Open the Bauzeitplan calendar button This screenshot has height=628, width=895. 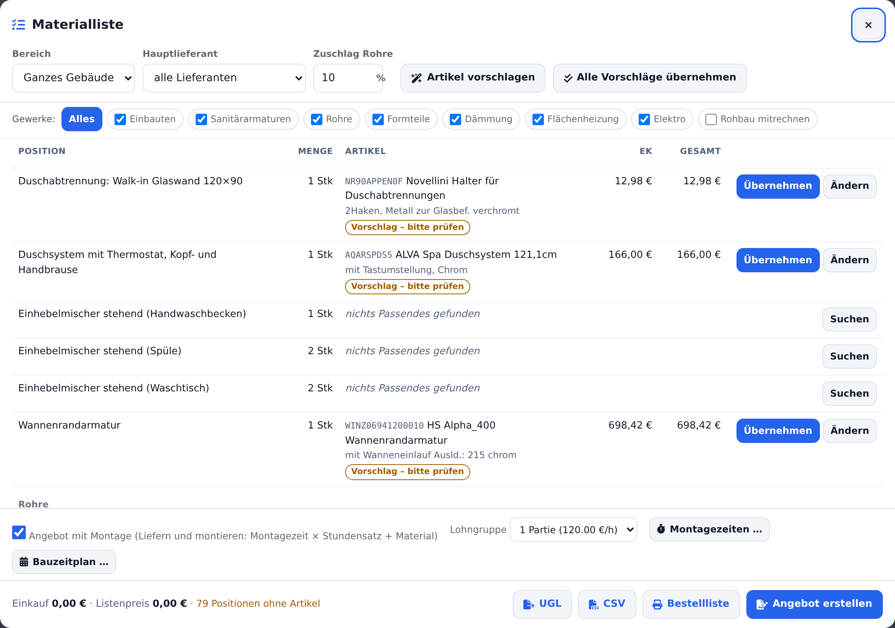64,562
